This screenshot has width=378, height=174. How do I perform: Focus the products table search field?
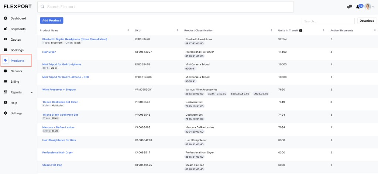(328, 21)
